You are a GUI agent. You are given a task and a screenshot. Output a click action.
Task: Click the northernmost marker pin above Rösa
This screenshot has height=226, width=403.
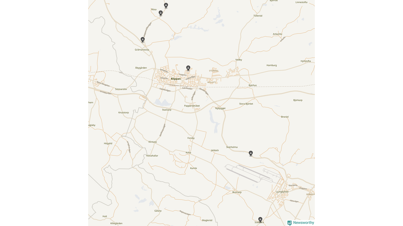[166, 5]
